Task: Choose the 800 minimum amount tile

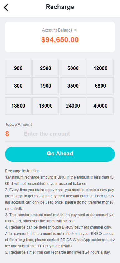Action: point(18,86)
